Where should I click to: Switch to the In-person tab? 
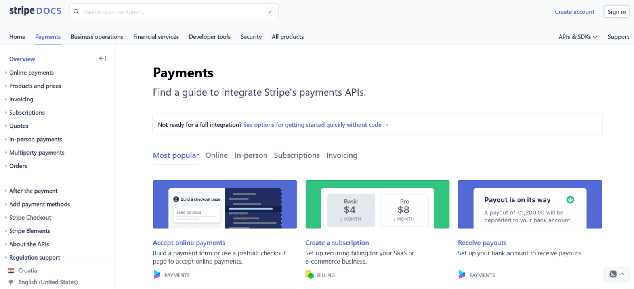pyautogui.click(x=250, y=155)
